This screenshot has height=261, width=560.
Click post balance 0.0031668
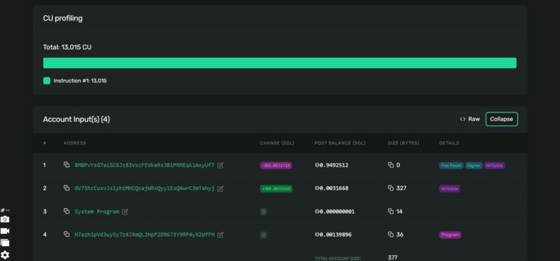point(332,189)
